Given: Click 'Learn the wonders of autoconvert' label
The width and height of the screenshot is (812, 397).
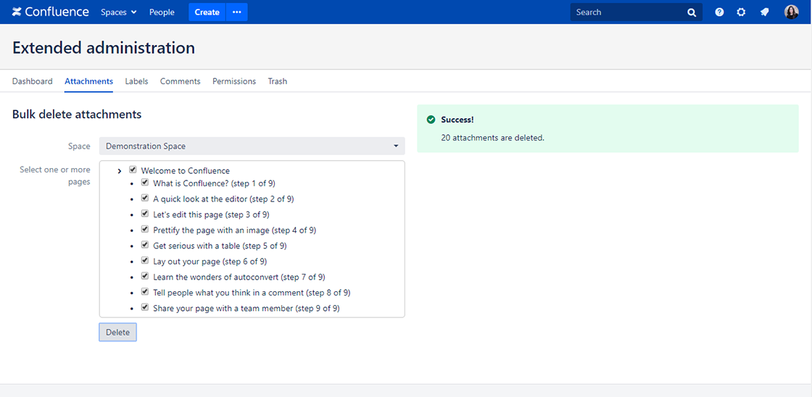Looking at the screenshot, I should pos(239,277).
